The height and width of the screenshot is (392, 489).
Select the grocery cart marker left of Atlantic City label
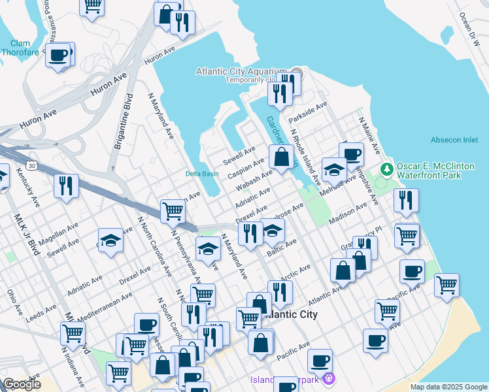pyautogui.click(x=248, y=321)
